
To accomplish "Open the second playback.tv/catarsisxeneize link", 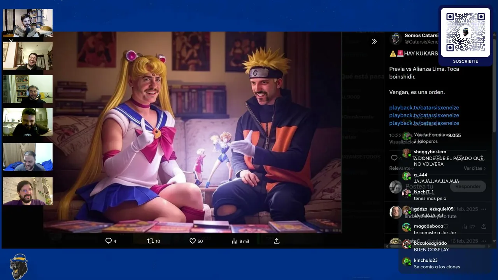I will 424,115.
